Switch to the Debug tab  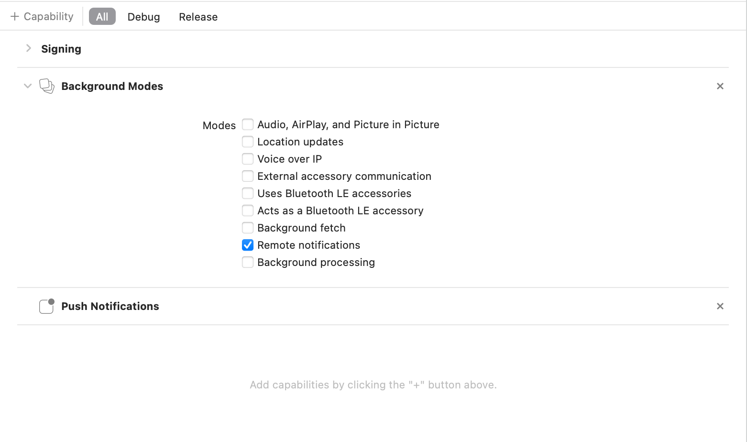coord(143,17)
